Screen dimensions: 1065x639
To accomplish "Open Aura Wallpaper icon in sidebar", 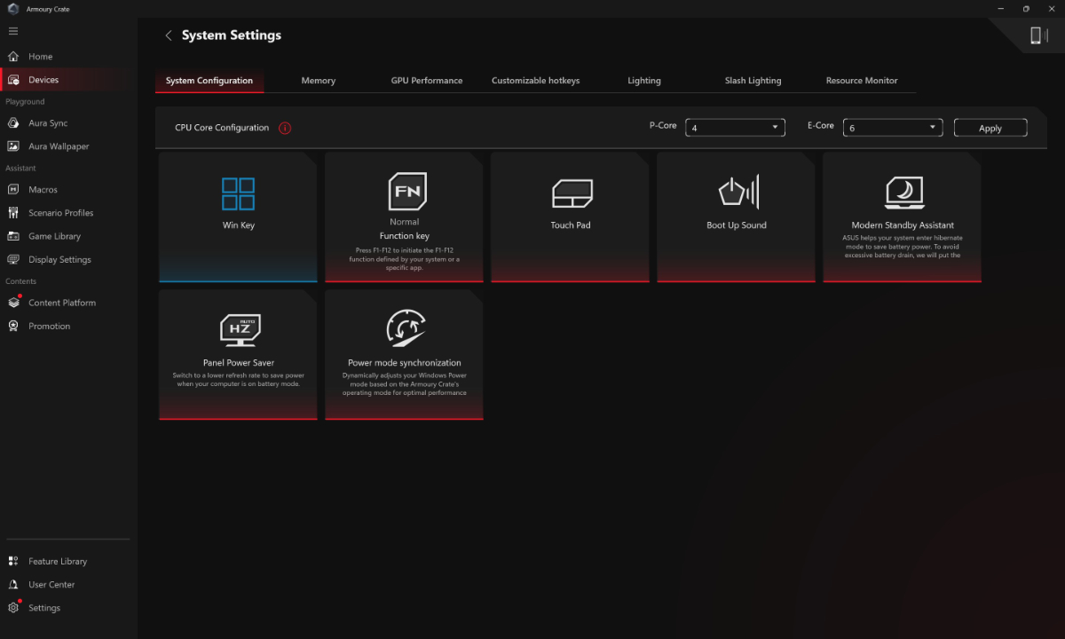I will [x=13, y=146].
